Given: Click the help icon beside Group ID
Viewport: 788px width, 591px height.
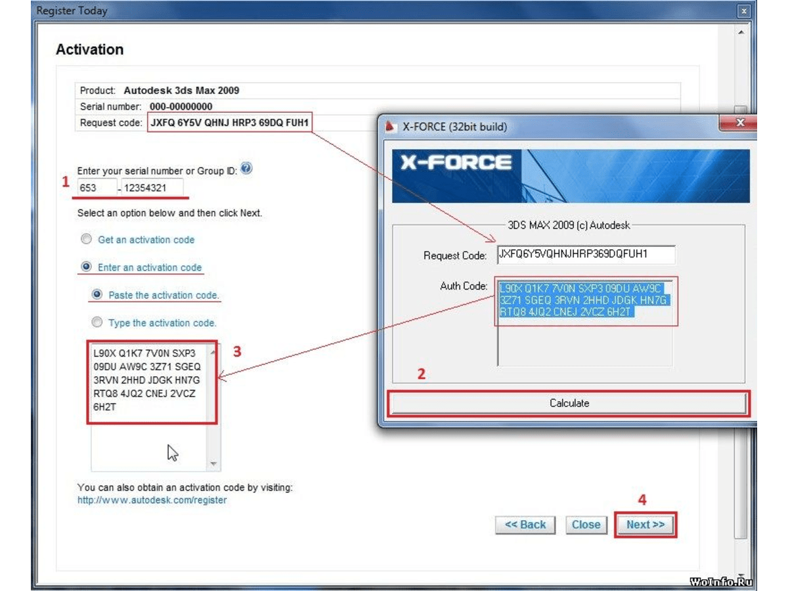Looking at the screenshot, I should point(246,169).
